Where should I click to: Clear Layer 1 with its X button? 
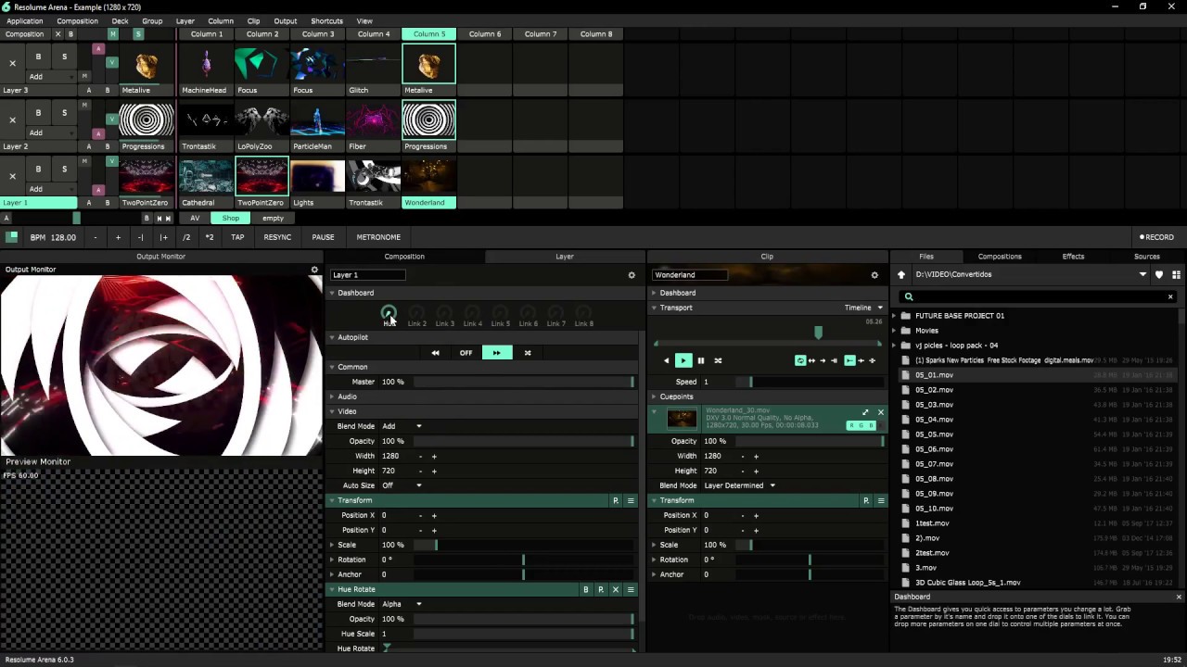[12, 176]
